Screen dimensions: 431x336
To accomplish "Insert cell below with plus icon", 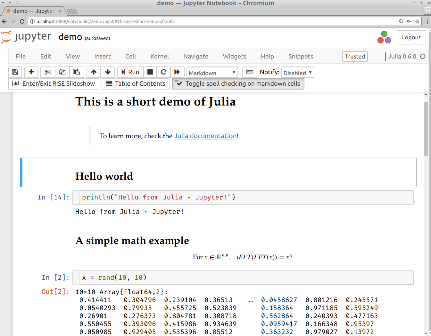I will 31,72.
